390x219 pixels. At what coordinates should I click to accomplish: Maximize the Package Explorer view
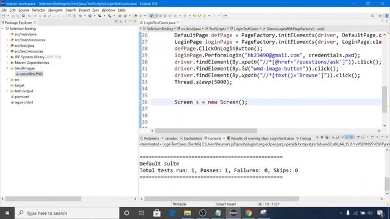click(135, 22)
